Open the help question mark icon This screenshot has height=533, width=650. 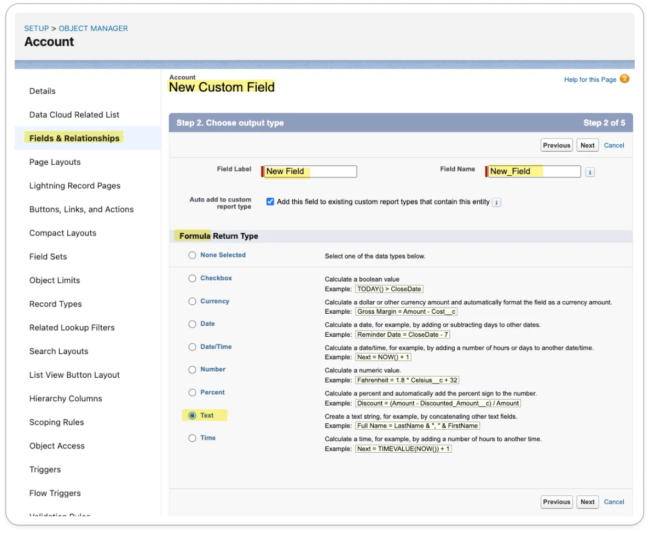624,79
